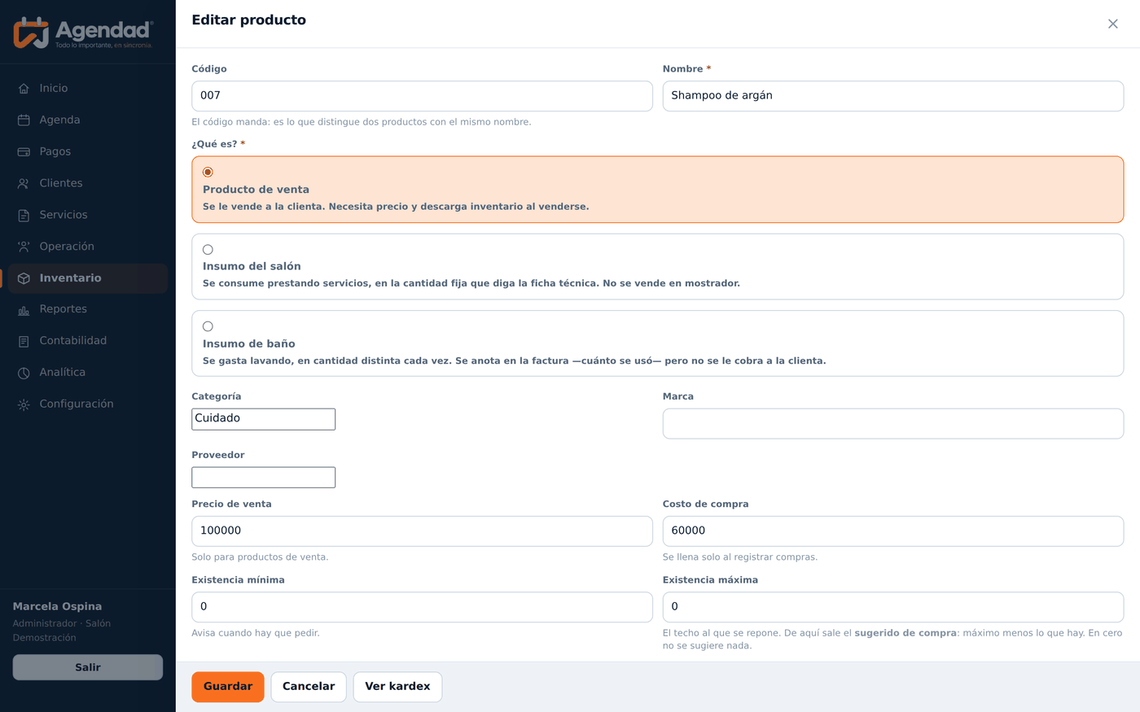Edit the Costo de compra field
1140x712 pixels.
point(893,531)
